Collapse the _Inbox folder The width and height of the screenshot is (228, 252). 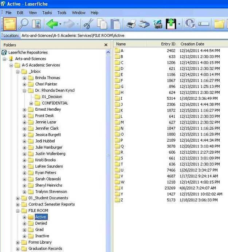(18, 72)
